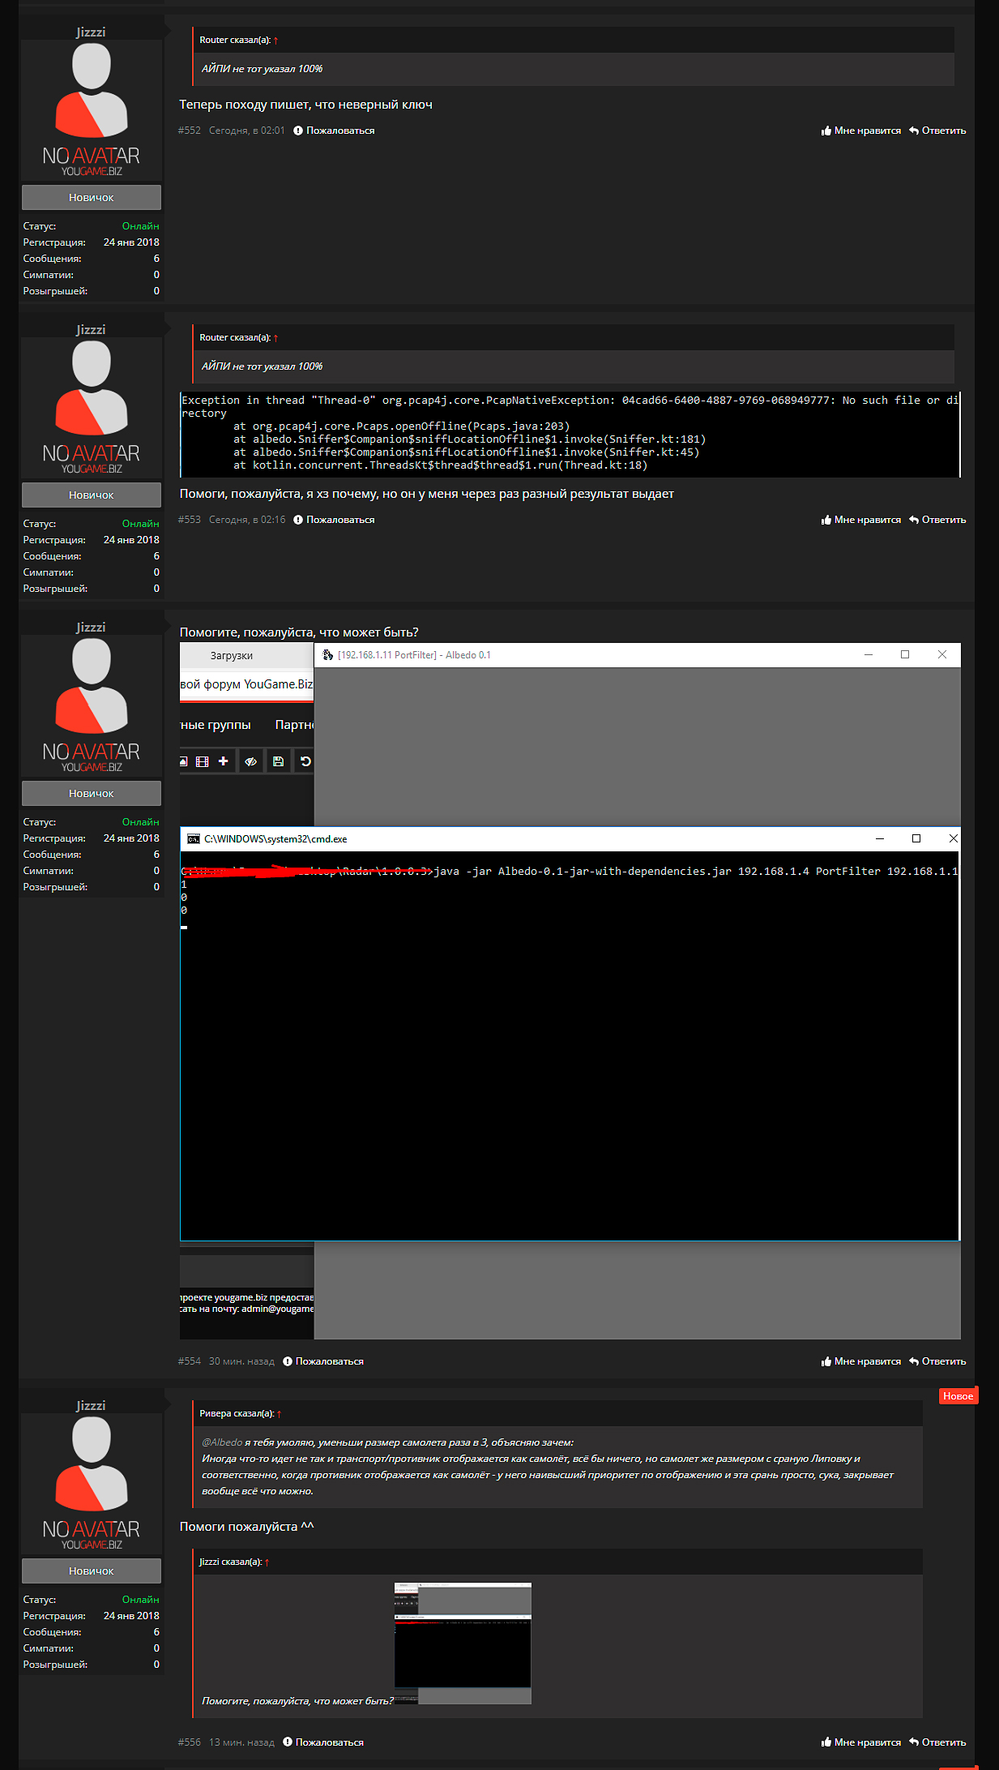999x1770 pixels.
Task: Click the report exclamation icon on post #554
Action: click(x=288, y=1361)
